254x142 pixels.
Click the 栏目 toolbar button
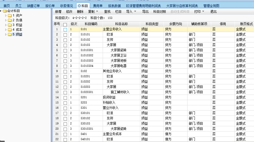(118, 12)
